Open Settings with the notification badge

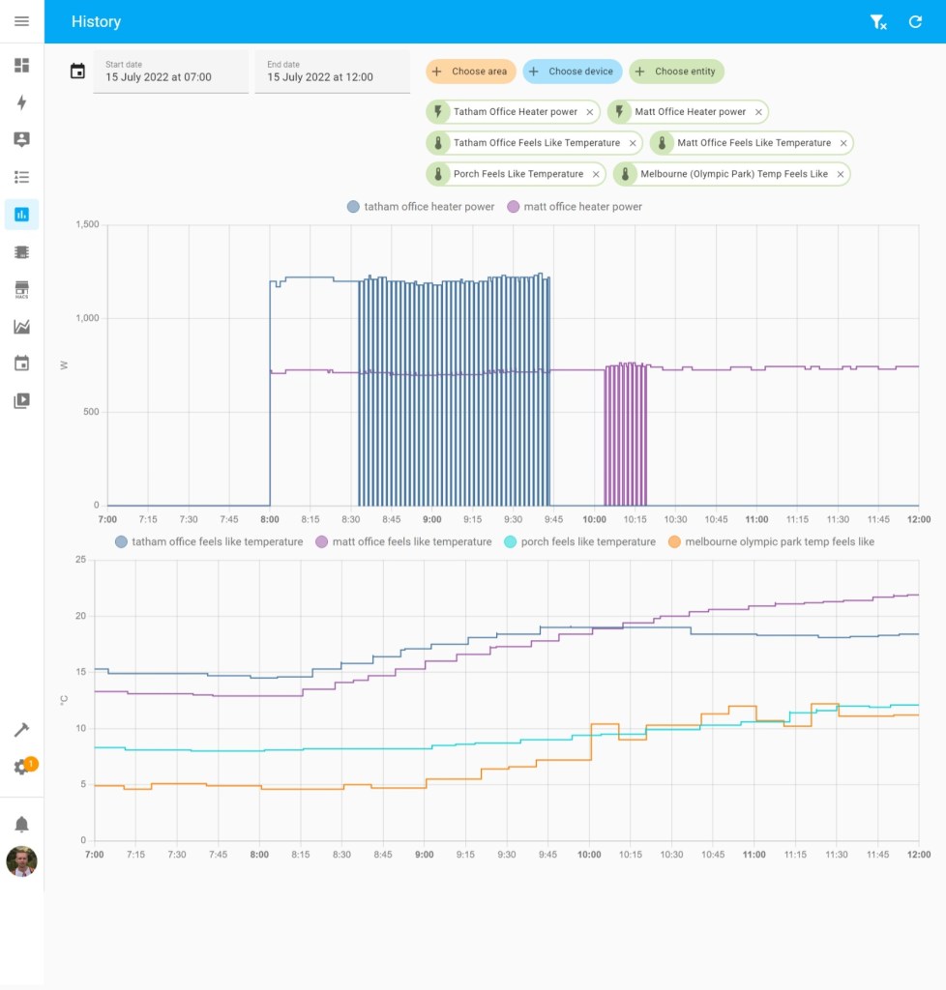21,764
